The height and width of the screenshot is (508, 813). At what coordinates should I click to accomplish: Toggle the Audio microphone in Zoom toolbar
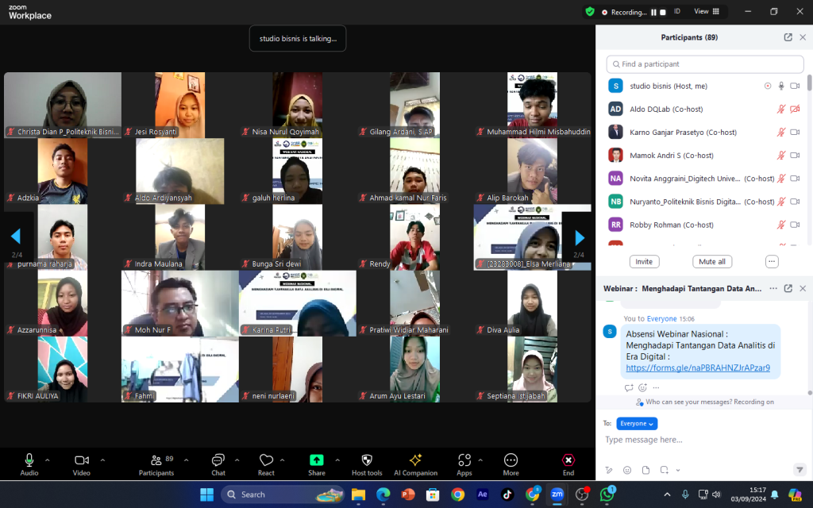[29, 464]
